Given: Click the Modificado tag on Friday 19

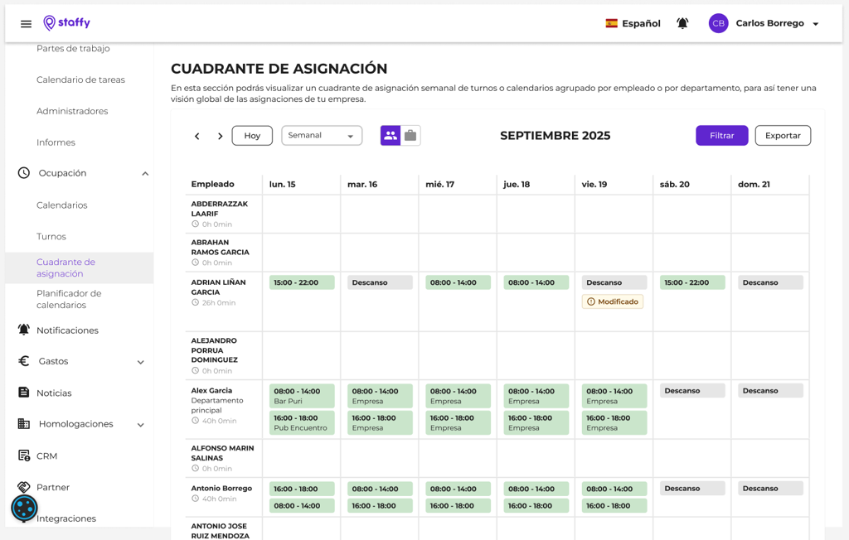Looking at the screenshot, I should 613,302.
